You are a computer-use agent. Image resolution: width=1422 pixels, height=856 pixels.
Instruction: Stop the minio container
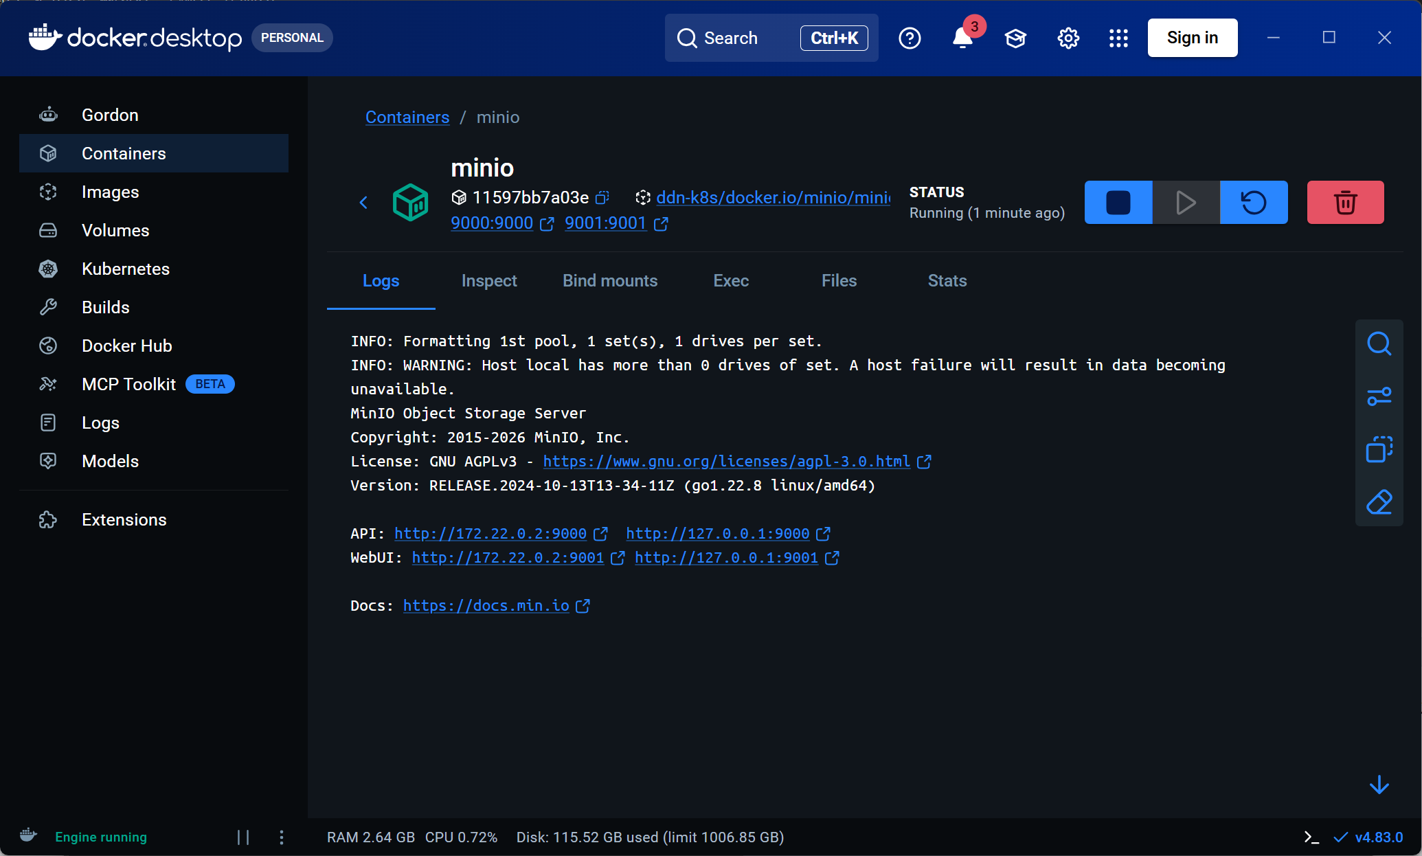(1118, 203)
